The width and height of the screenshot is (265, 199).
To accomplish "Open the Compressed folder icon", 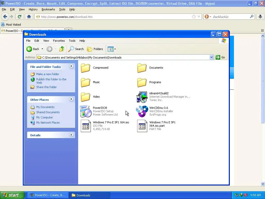I will pos(85,68).
